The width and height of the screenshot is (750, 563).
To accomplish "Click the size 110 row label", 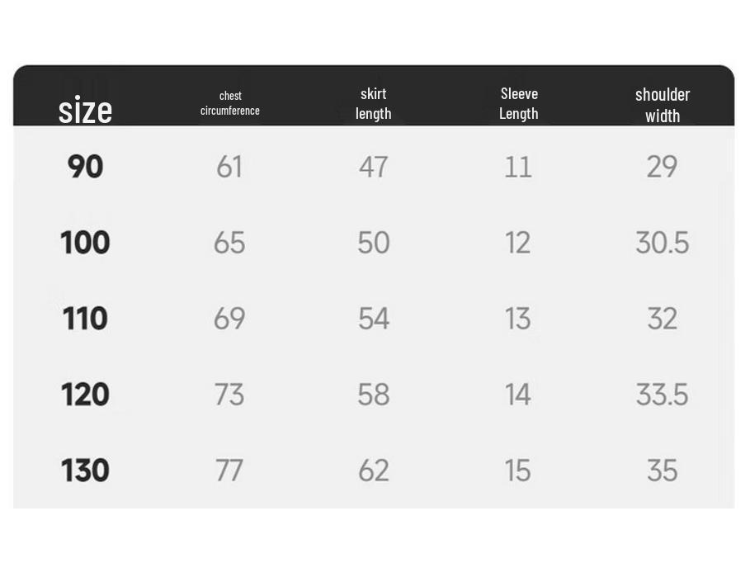I will click(85, 319).
